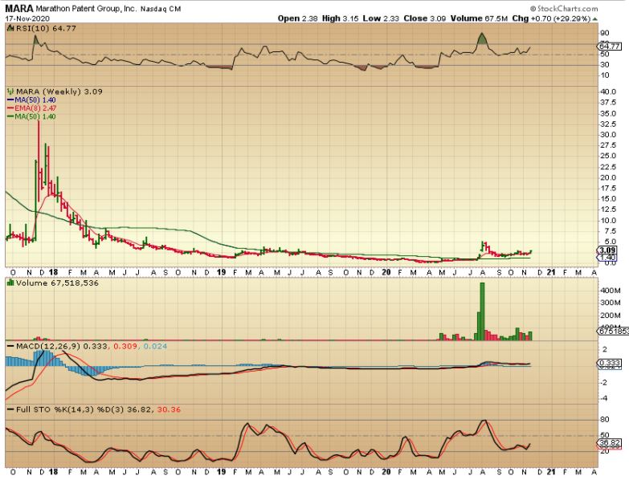This screenshot has width=629, height=480.
Task: Click the Low 2.33 value
Action: click(381, 18)
